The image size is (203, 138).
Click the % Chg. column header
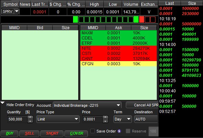pyautogui.click(x=76, y=4)
